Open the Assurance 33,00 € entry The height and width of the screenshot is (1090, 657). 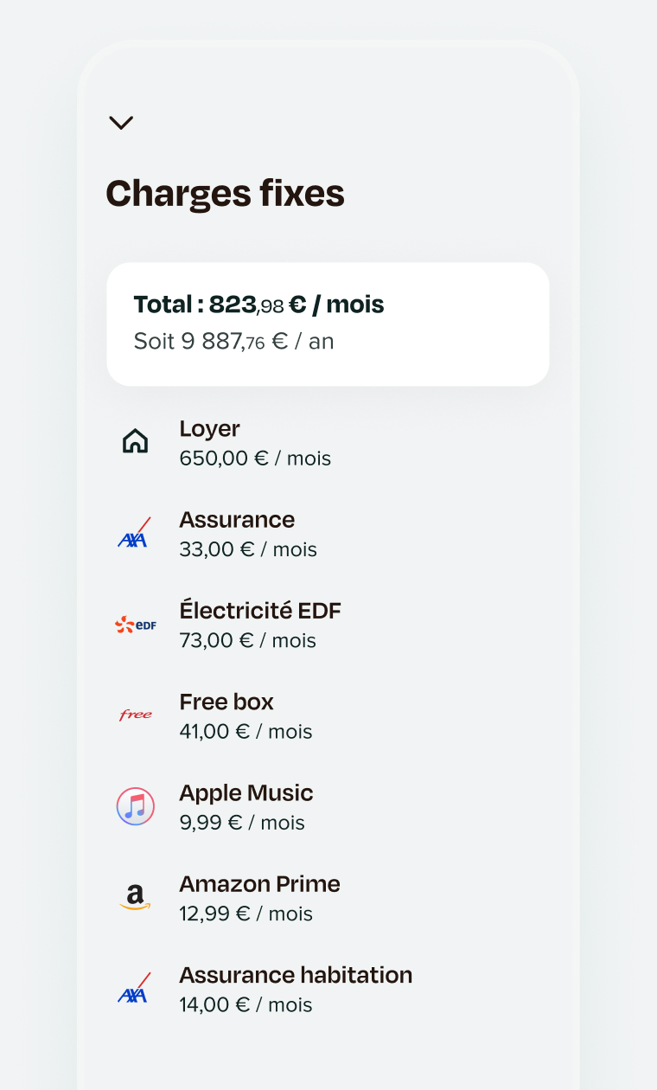237,520
